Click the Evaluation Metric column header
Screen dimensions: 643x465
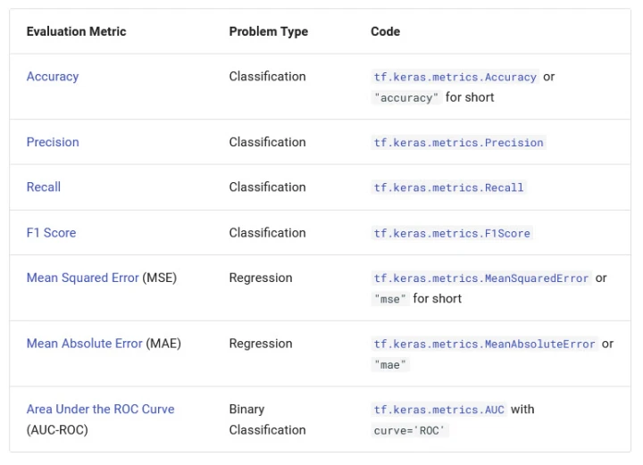(76, 31)
